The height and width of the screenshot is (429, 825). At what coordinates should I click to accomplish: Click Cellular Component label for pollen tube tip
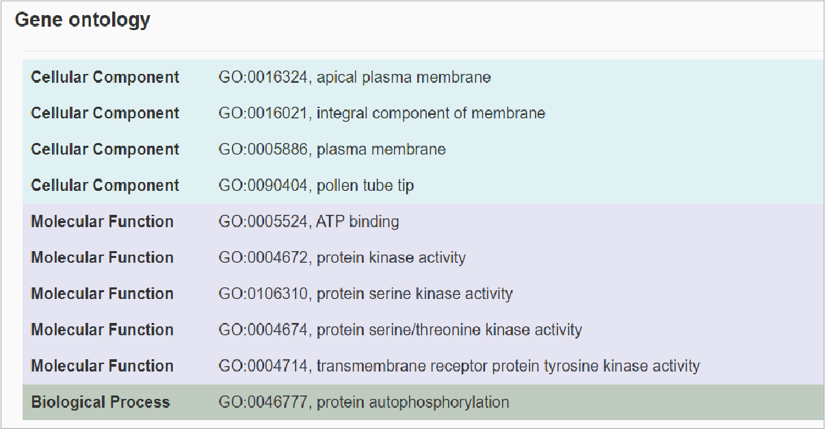click(x=105, y=185)
